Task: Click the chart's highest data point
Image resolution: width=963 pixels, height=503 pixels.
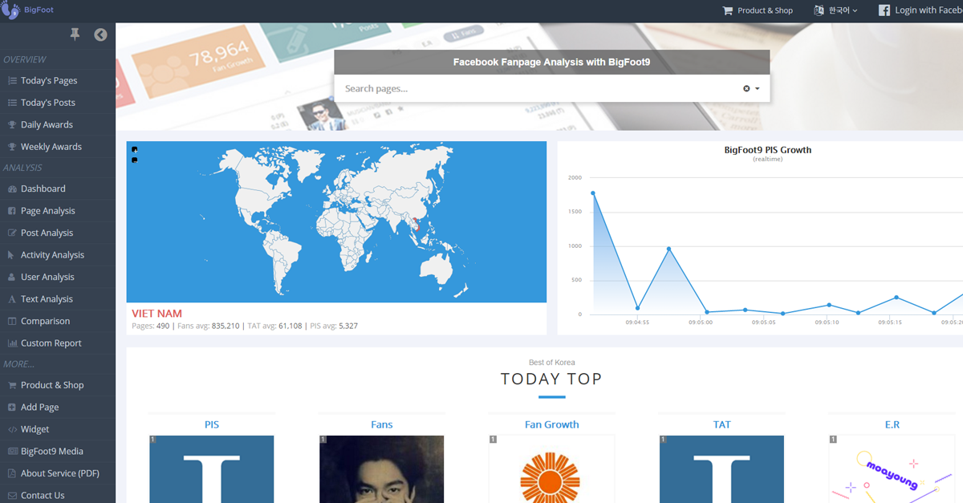Action: pyautogui.click(x=593, y=193)
